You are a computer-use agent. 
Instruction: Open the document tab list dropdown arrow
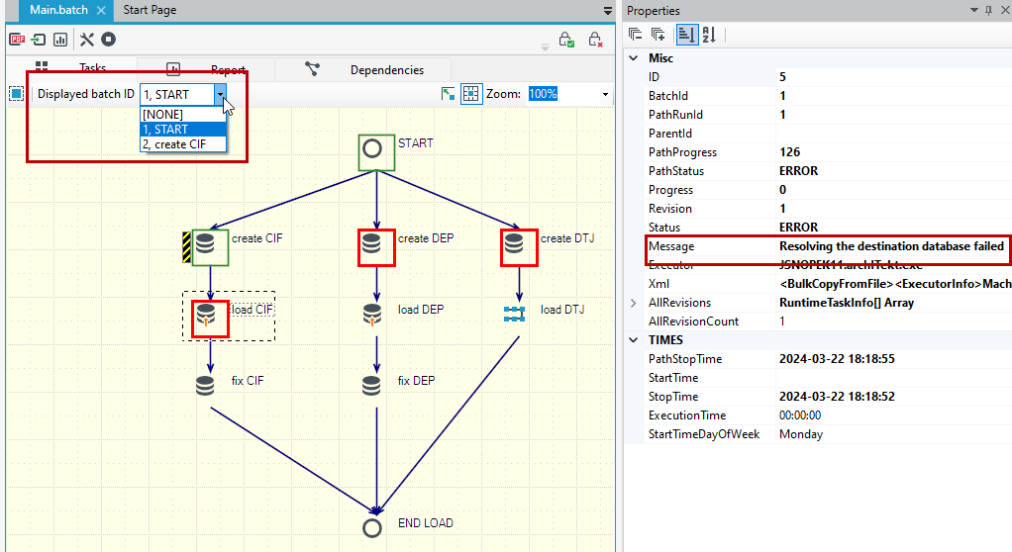(x=607, y=10)
